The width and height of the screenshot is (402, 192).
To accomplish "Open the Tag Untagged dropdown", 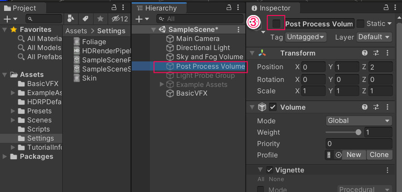I will click(x=306, y=37).
